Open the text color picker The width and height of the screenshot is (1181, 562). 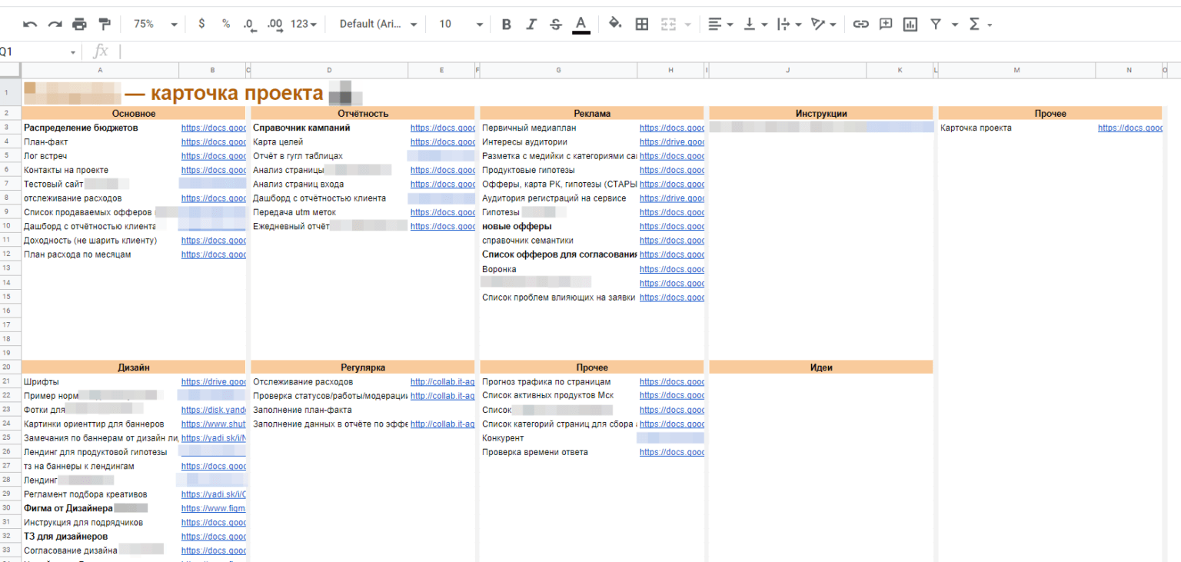581,24
